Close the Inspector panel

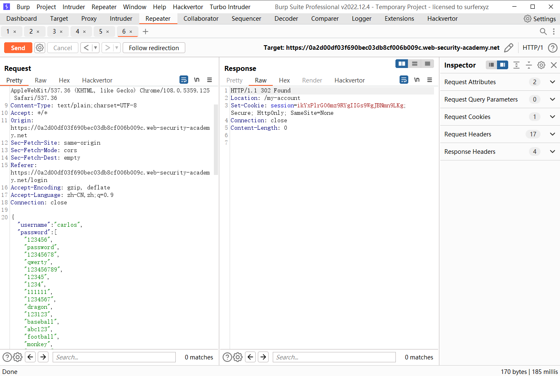[x=553, y=65]
